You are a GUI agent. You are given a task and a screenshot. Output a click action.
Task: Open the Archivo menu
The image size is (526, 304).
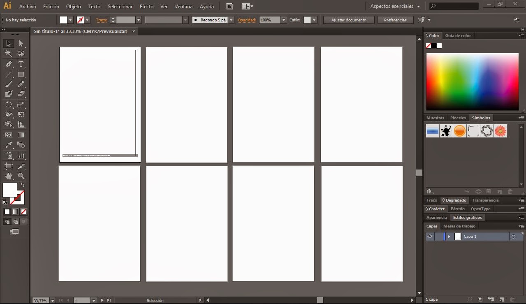tap(27, 6)
